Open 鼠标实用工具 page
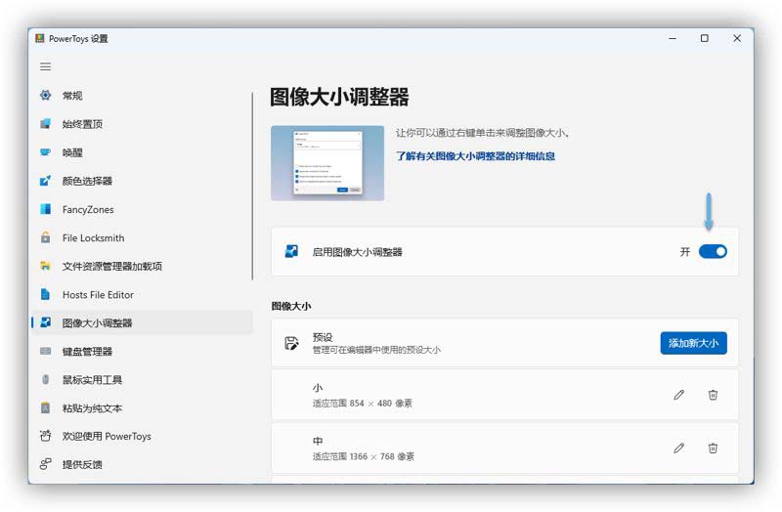The image size is (782, 512). coord(93,380)
